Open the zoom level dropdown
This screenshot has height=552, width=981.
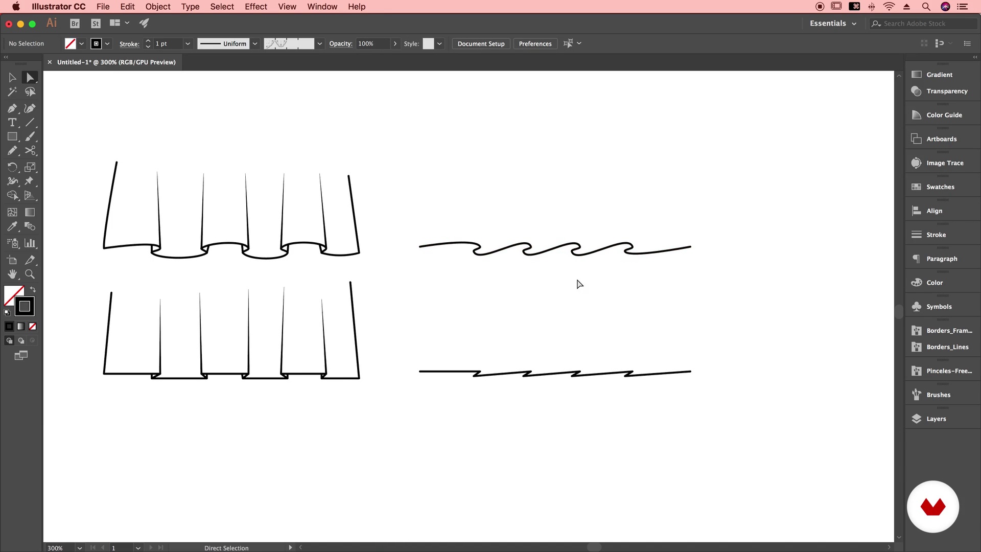[80, 548]
